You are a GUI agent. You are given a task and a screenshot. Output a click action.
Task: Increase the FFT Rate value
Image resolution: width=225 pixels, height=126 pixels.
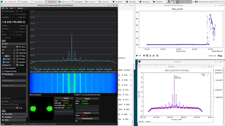[x=17, y=50]
